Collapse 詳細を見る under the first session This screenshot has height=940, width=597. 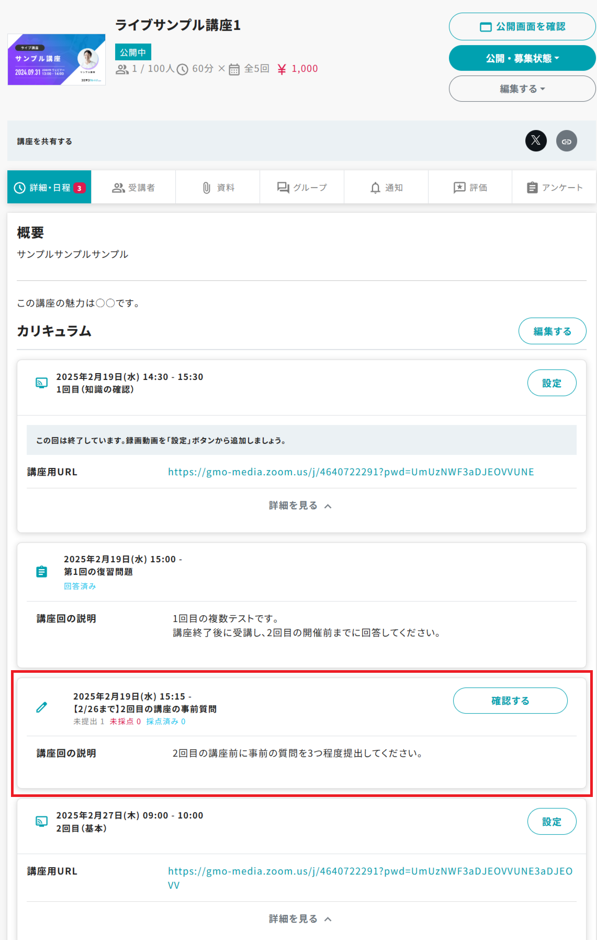(300, 506)
